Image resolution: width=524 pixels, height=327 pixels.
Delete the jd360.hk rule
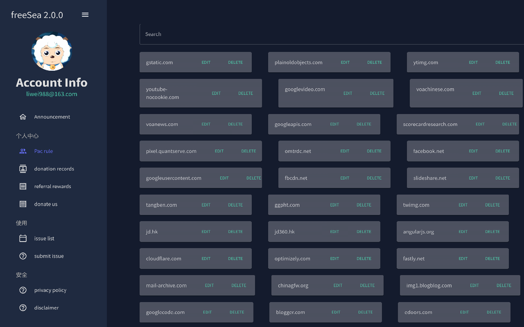(x=364, y=232)
